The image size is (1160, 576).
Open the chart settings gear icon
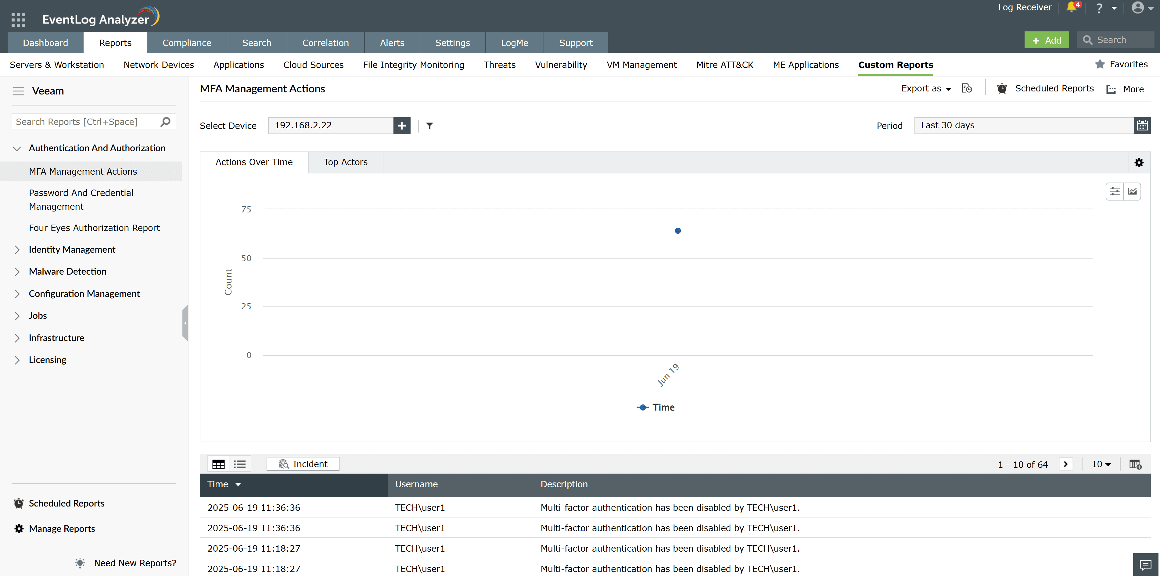pos(1139,162)
